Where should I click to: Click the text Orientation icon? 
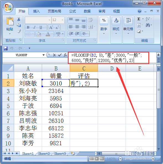(84, 34)
